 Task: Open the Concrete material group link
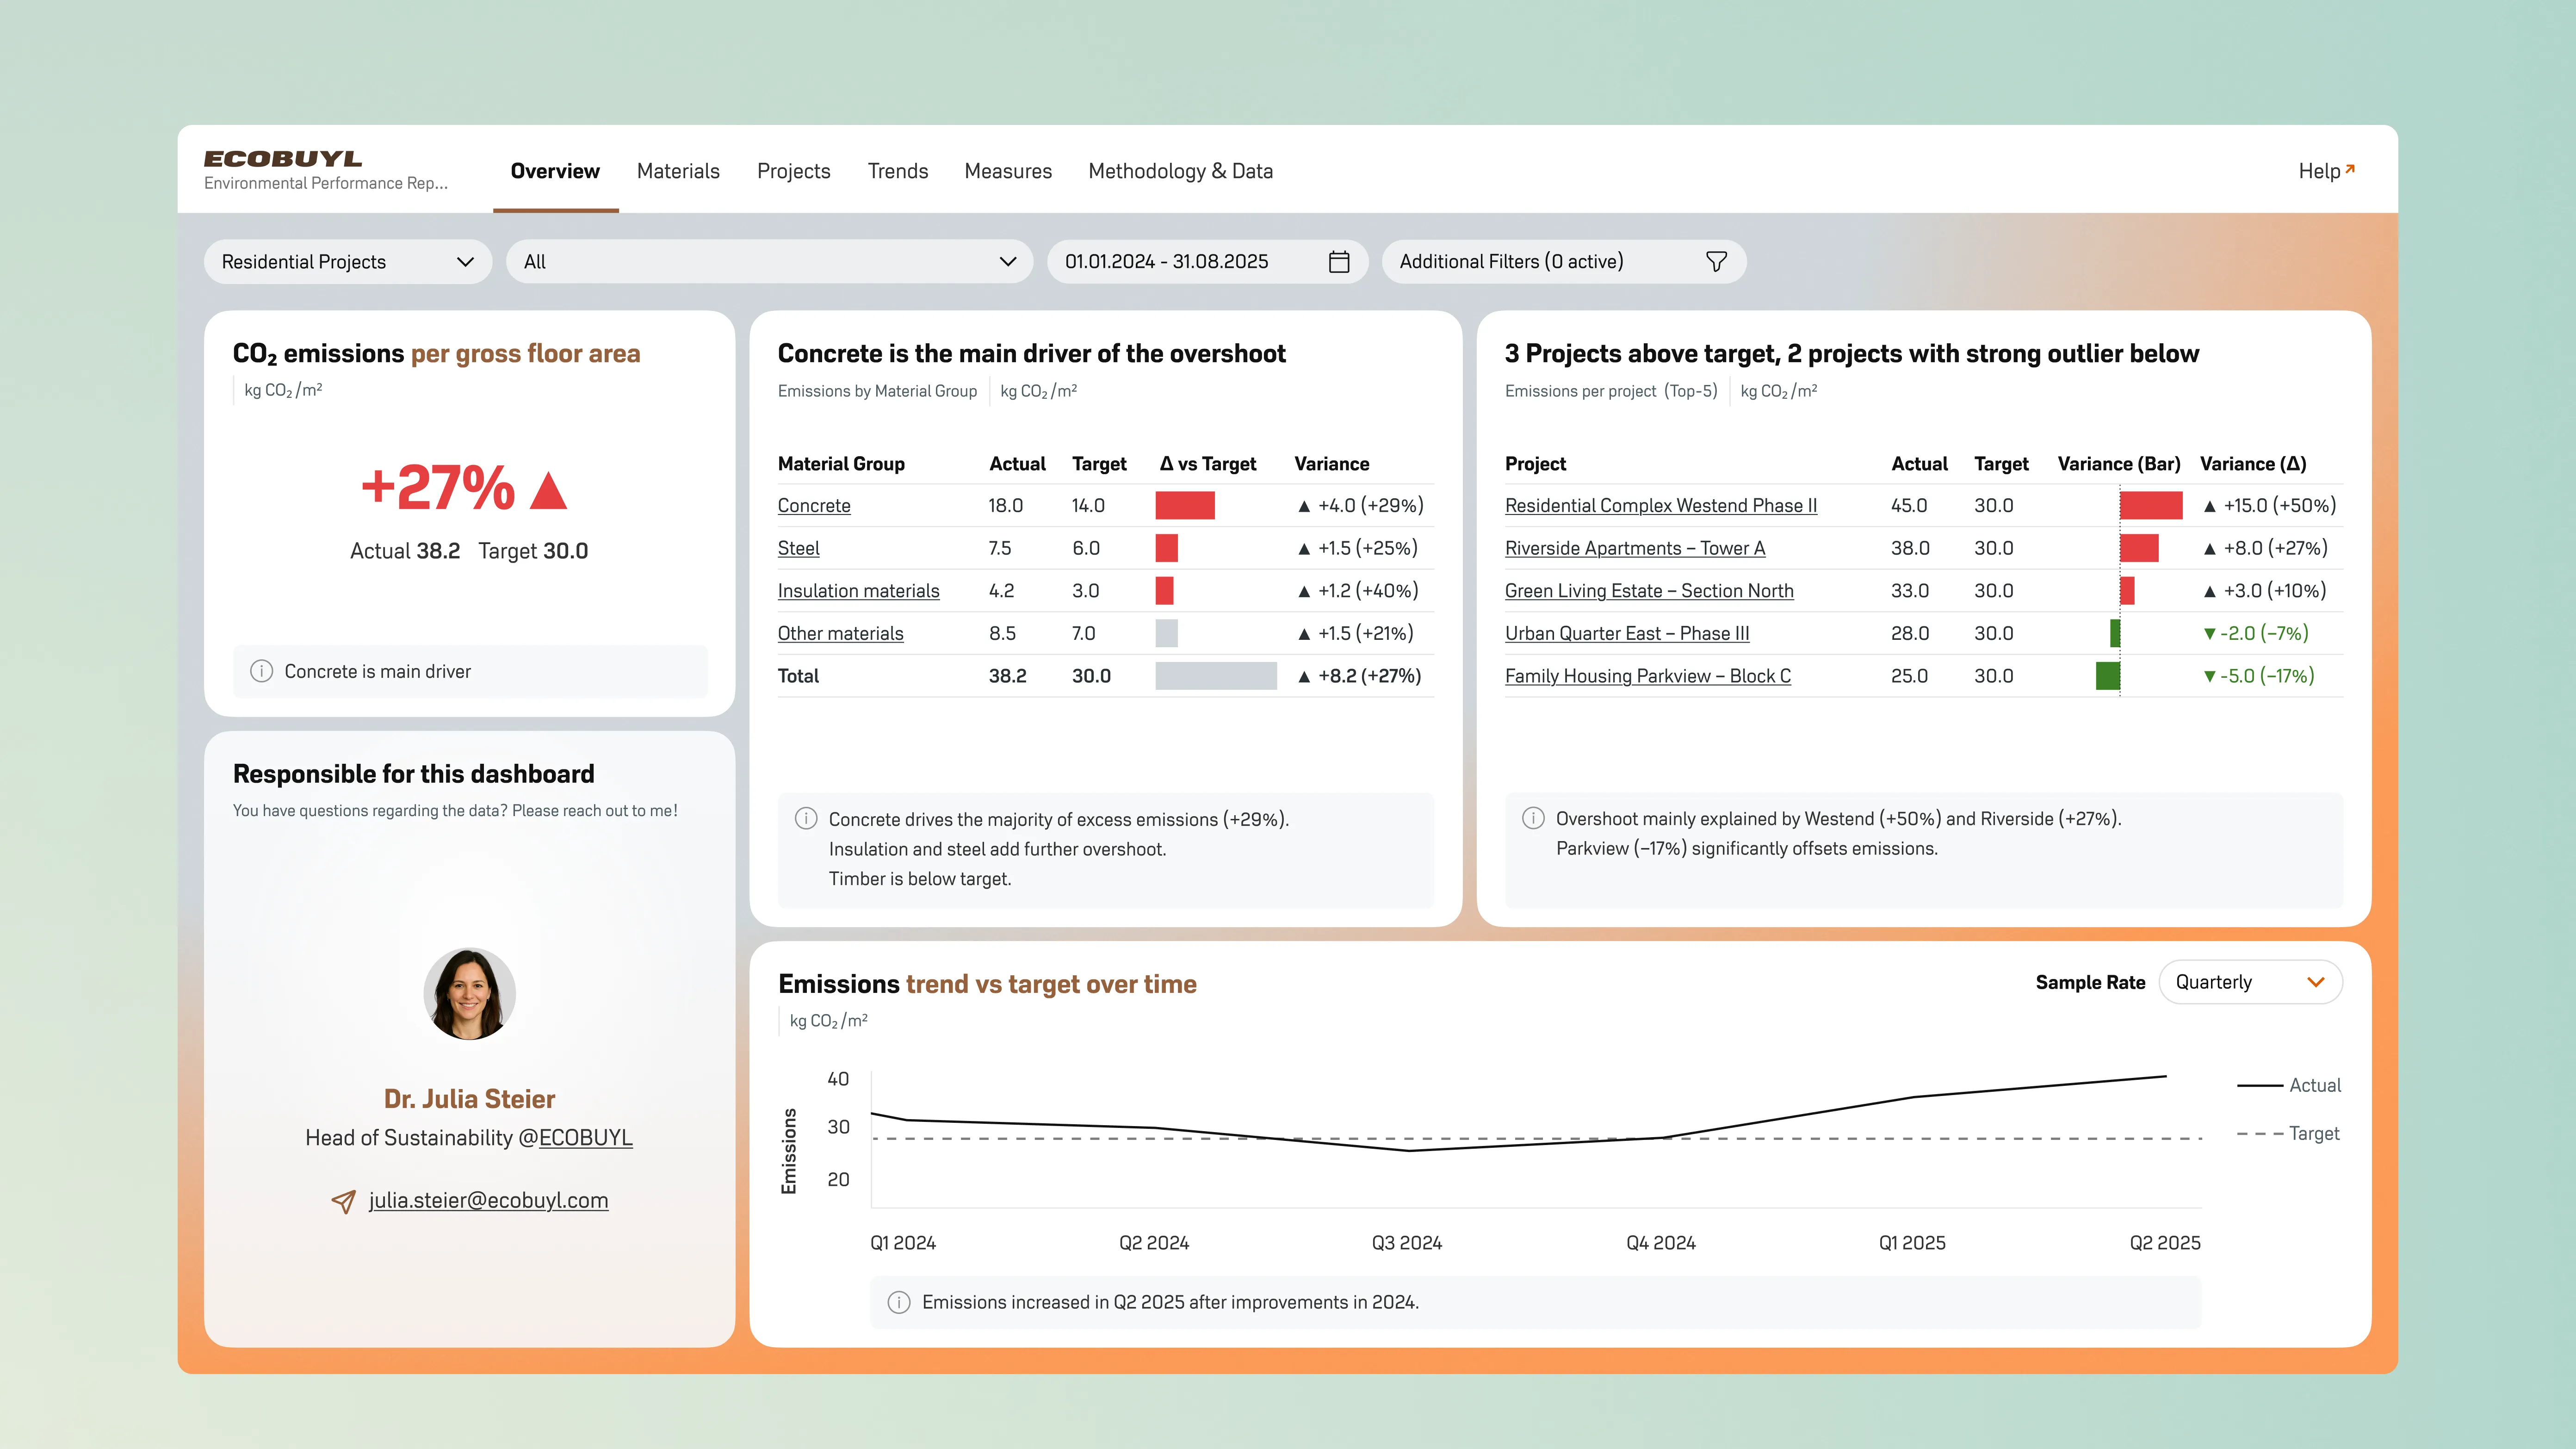[x=814, y=506]
